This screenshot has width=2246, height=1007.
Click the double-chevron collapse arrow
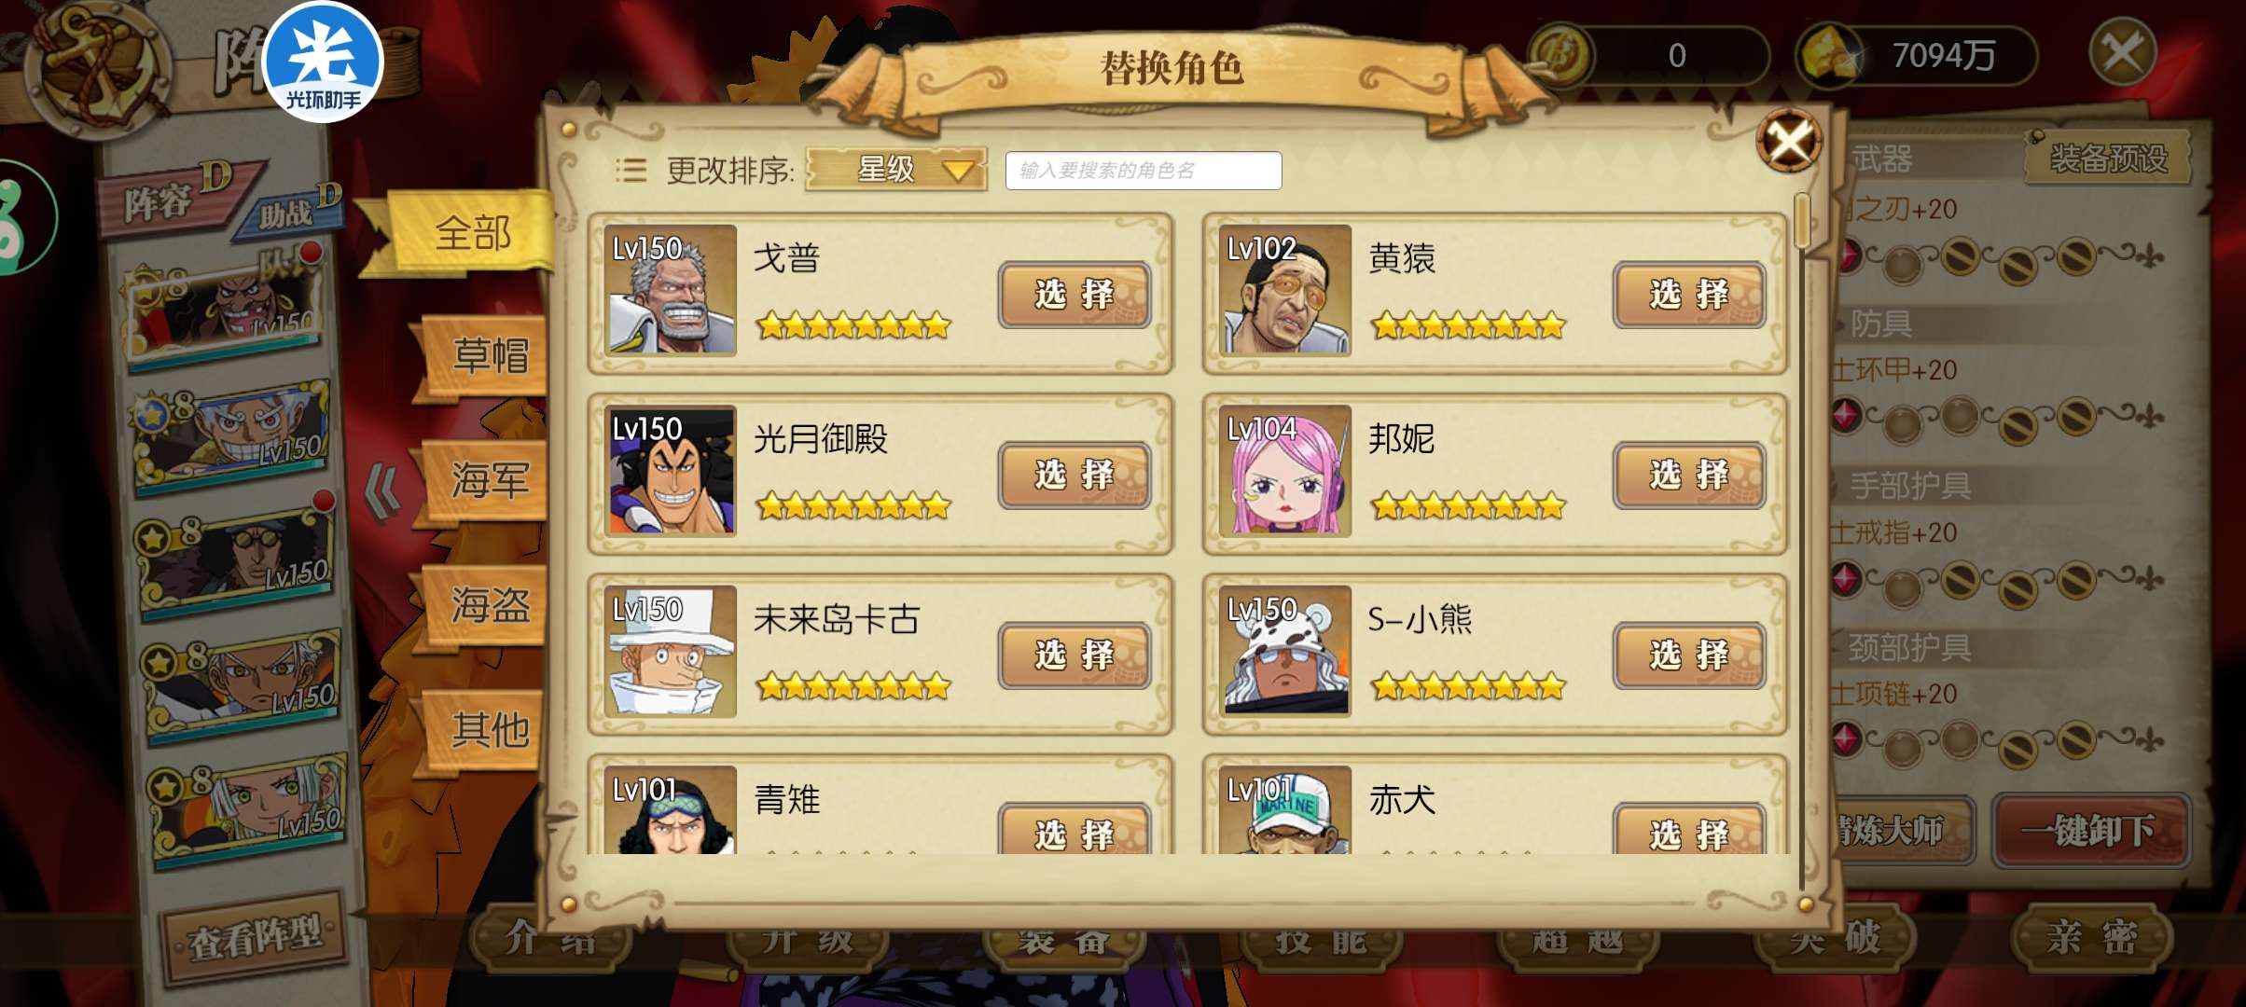381,491
